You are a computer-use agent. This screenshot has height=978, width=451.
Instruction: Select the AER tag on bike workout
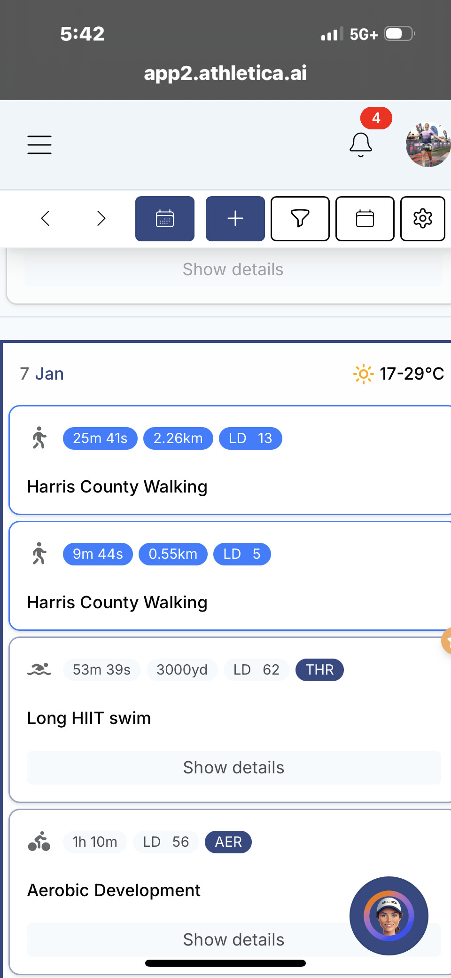tap(228, 842)
